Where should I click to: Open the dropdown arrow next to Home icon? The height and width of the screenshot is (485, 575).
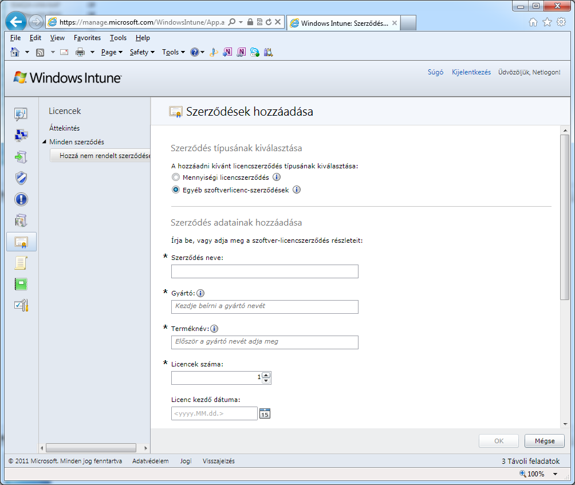(x=27, y=52)
